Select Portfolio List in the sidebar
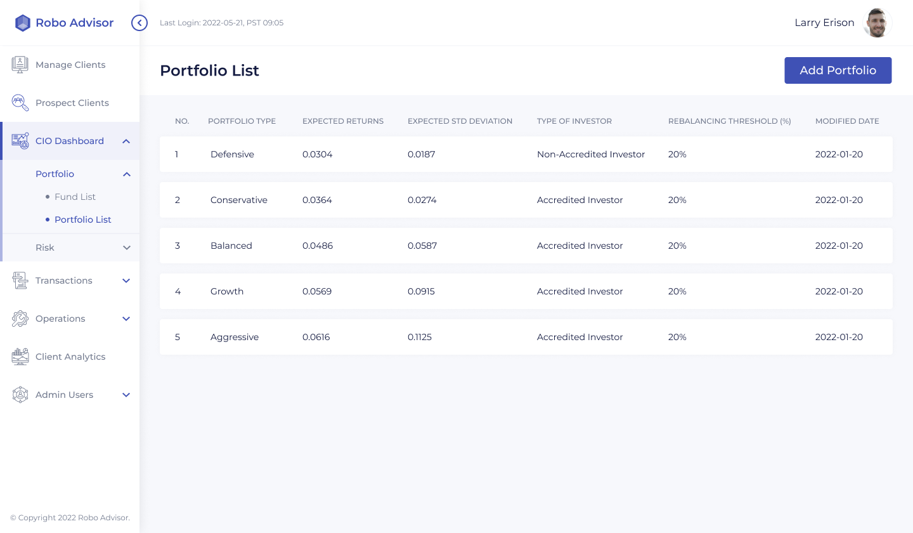 point(82,220)
